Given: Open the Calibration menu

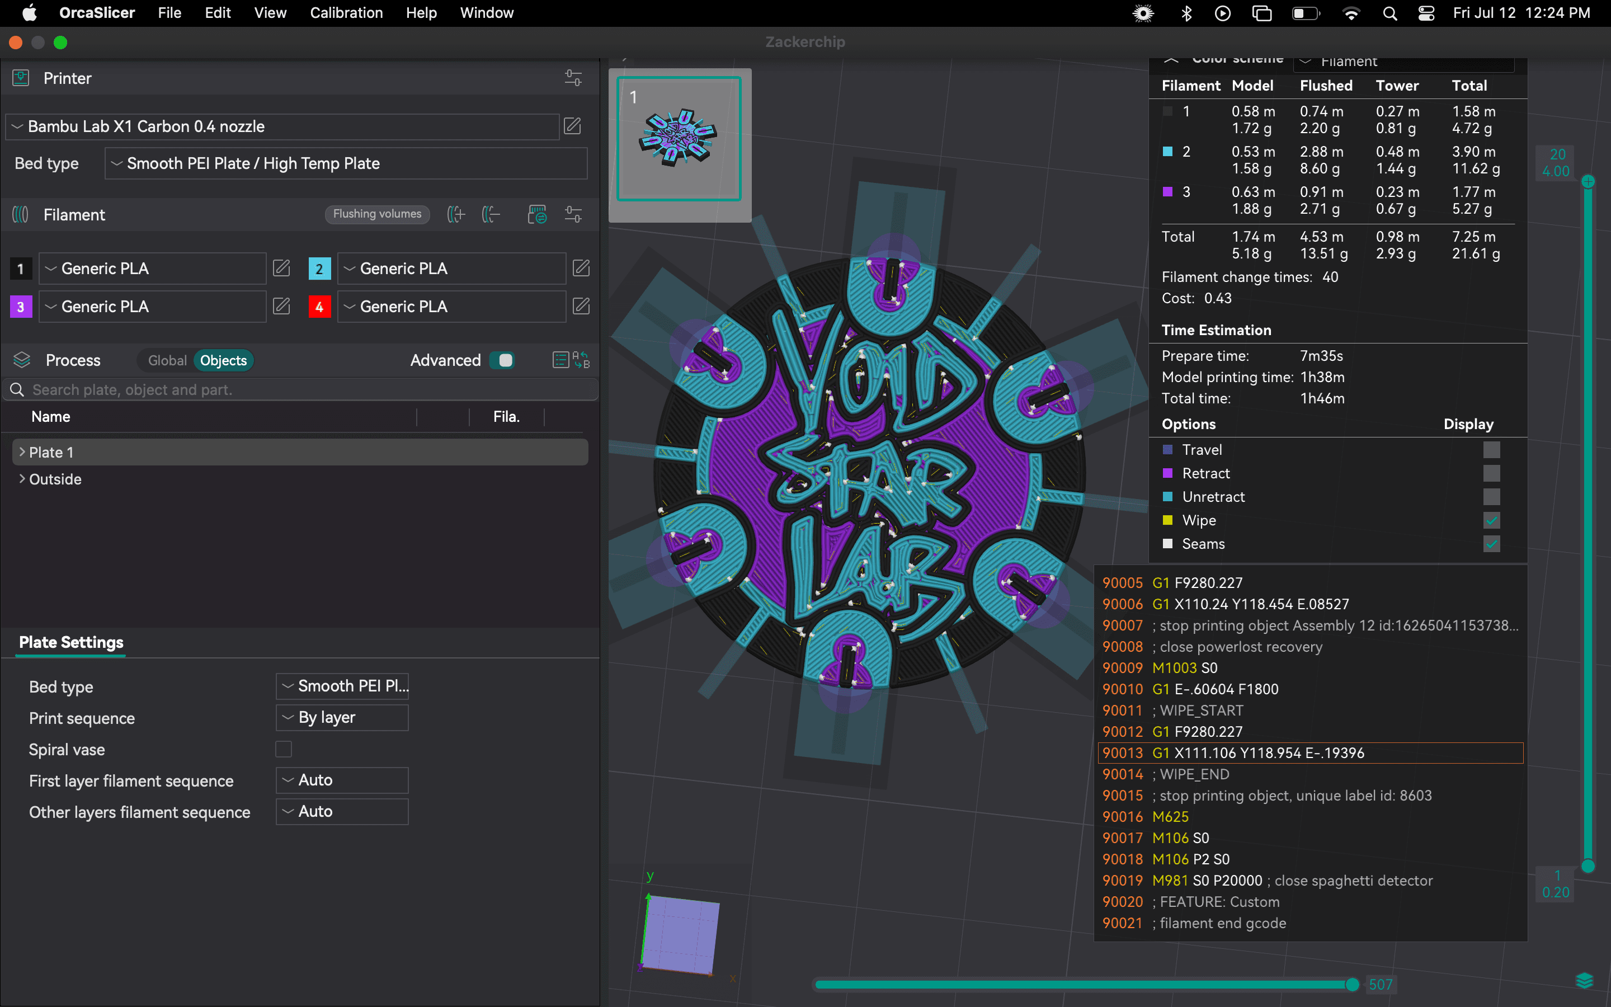Looking at the screenshot, I should click(346, 13).
